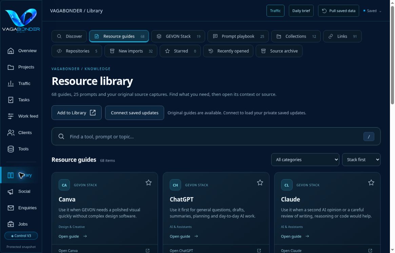
Task: Expand the Saved status menu chevron
Action: [380, 11]
